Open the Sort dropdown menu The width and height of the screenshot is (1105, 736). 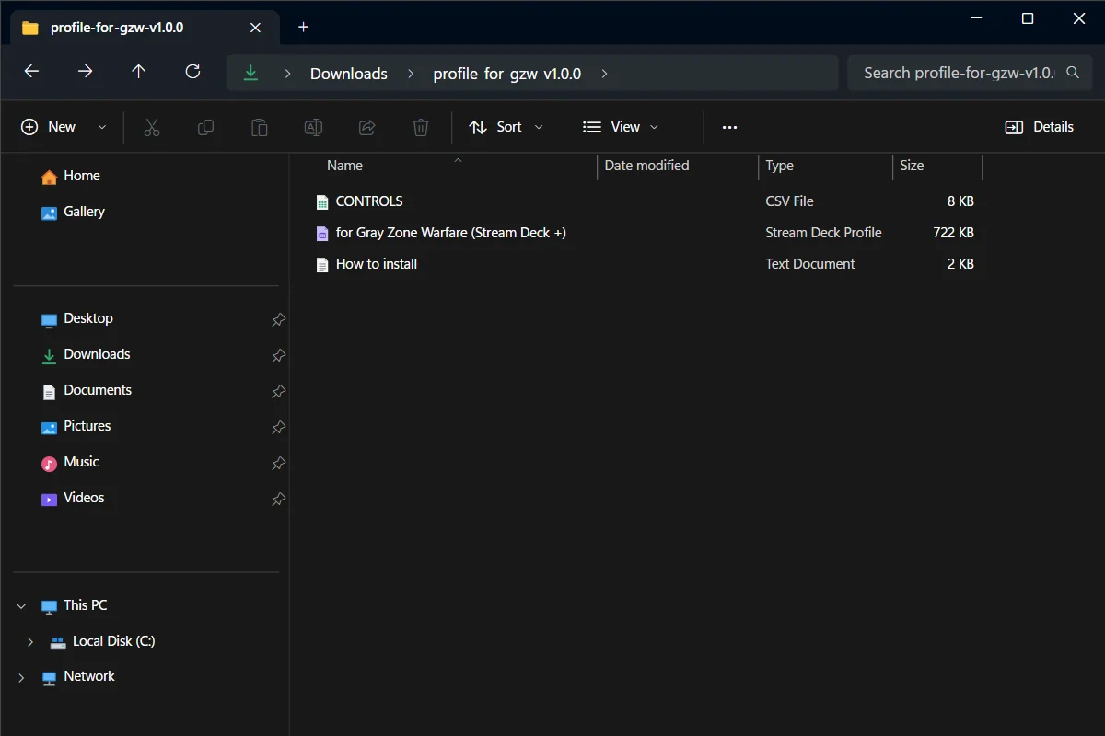(506, 127)
